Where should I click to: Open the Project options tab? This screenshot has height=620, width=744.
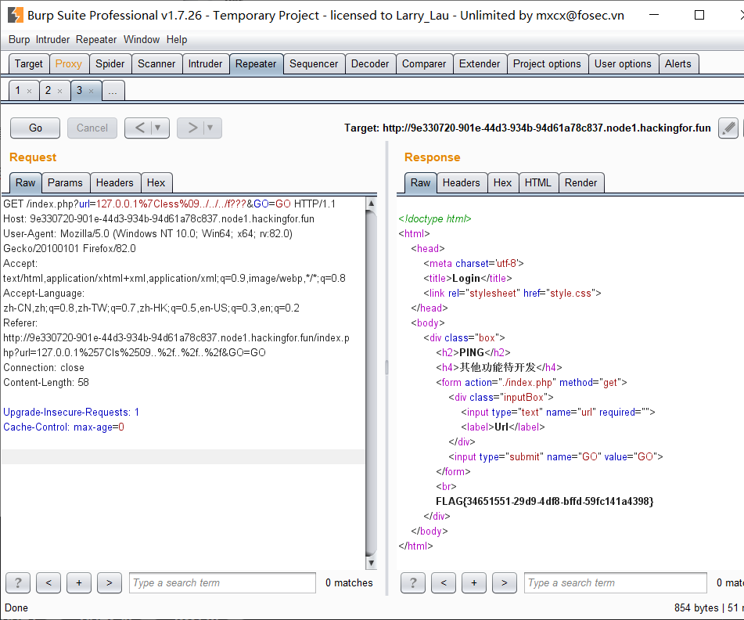(x=547, y=63)
